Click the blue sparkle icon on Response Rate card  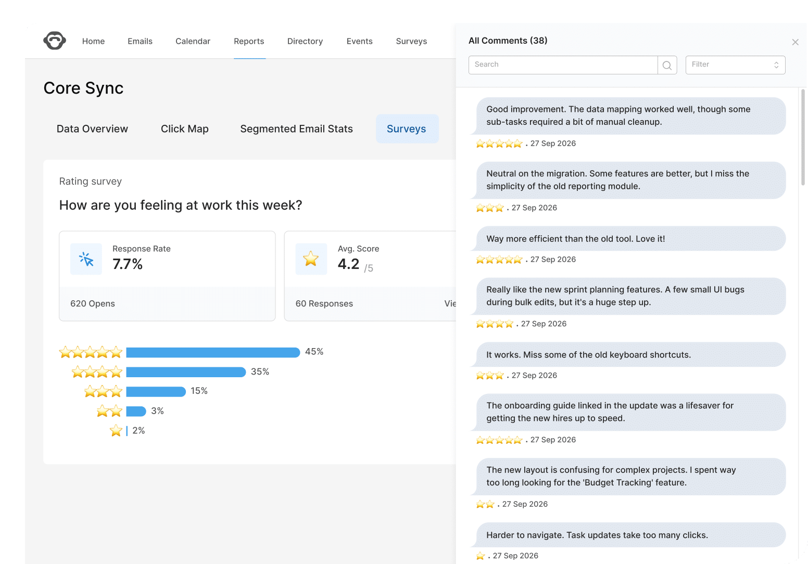click(x=86, y=259)
